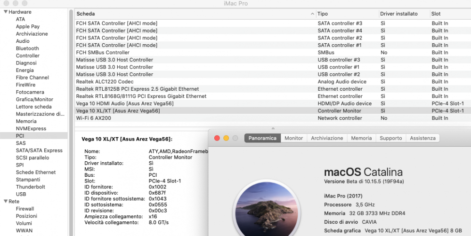
Task: Select the Vega 10 XL/XT table row
Action: [x=273, y=110]
